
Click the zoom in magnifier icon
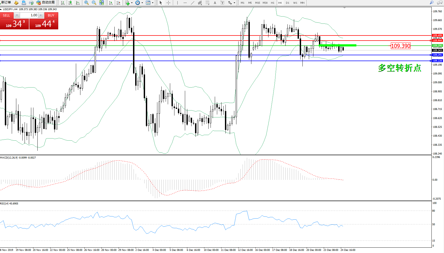click(86, 3)
